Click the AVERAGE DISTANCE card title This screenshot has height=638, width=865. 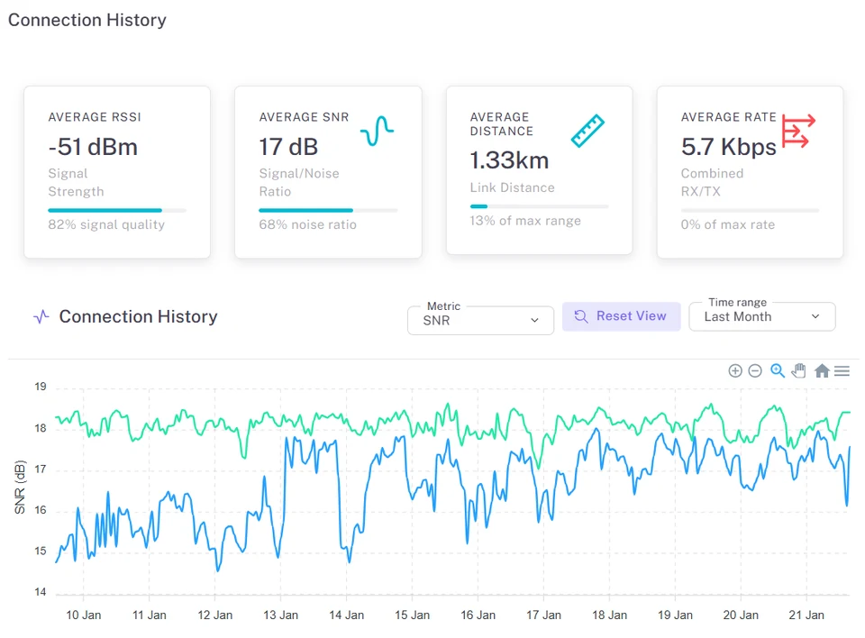(502, 124)
